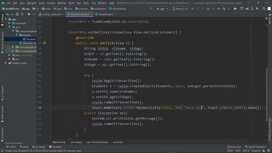Click MainActivity in the navigation bar
The width and height of the screenshot is (272, 153).
coord(118,8)
